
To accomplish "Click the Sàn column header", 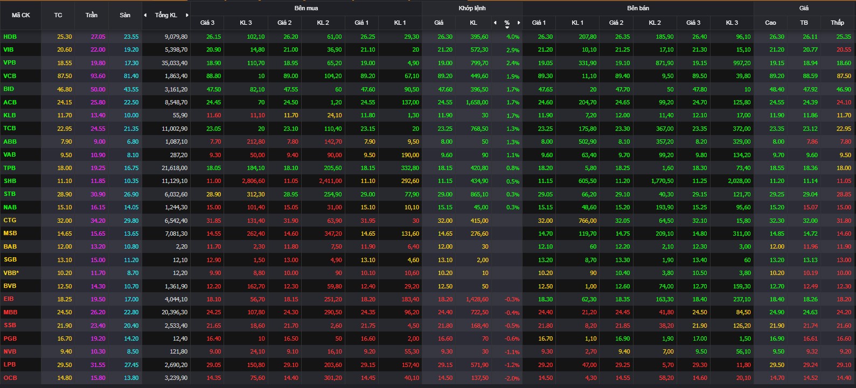I will tap(125, 15).
